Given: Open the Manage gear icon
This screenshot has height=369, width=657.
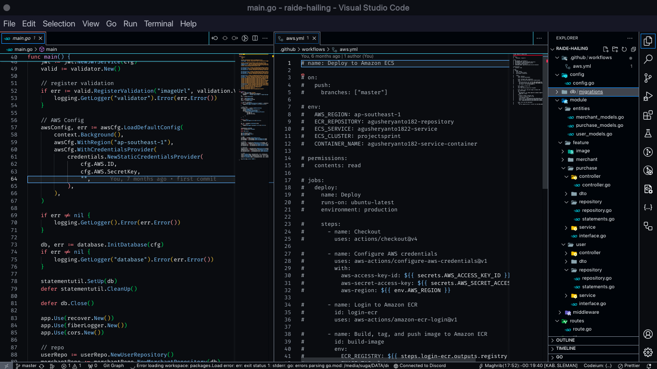Looking at the screenshot, I should pos(648,352).
